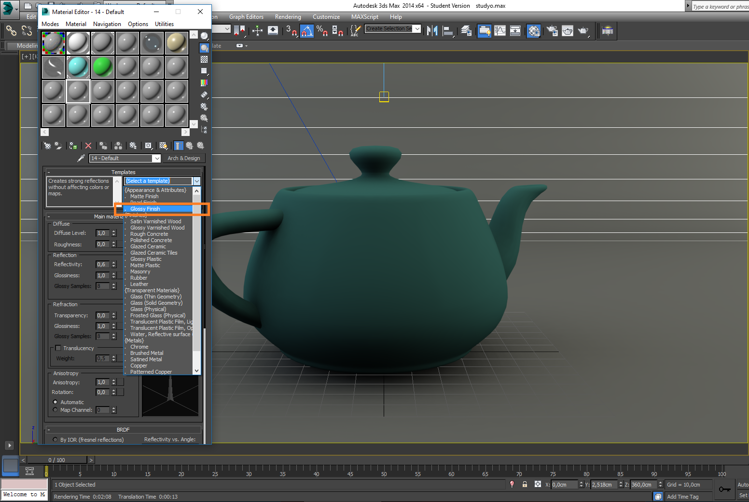Click Video Color Check icon
The width and height of the screenshot is (749, 502).
204,83
